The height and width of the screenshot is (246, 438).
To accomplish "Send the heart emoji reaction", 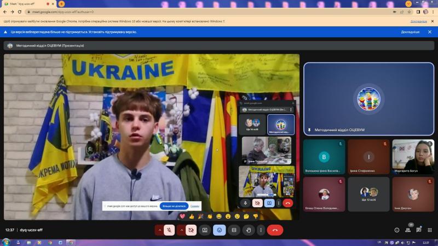I will 182,216.
